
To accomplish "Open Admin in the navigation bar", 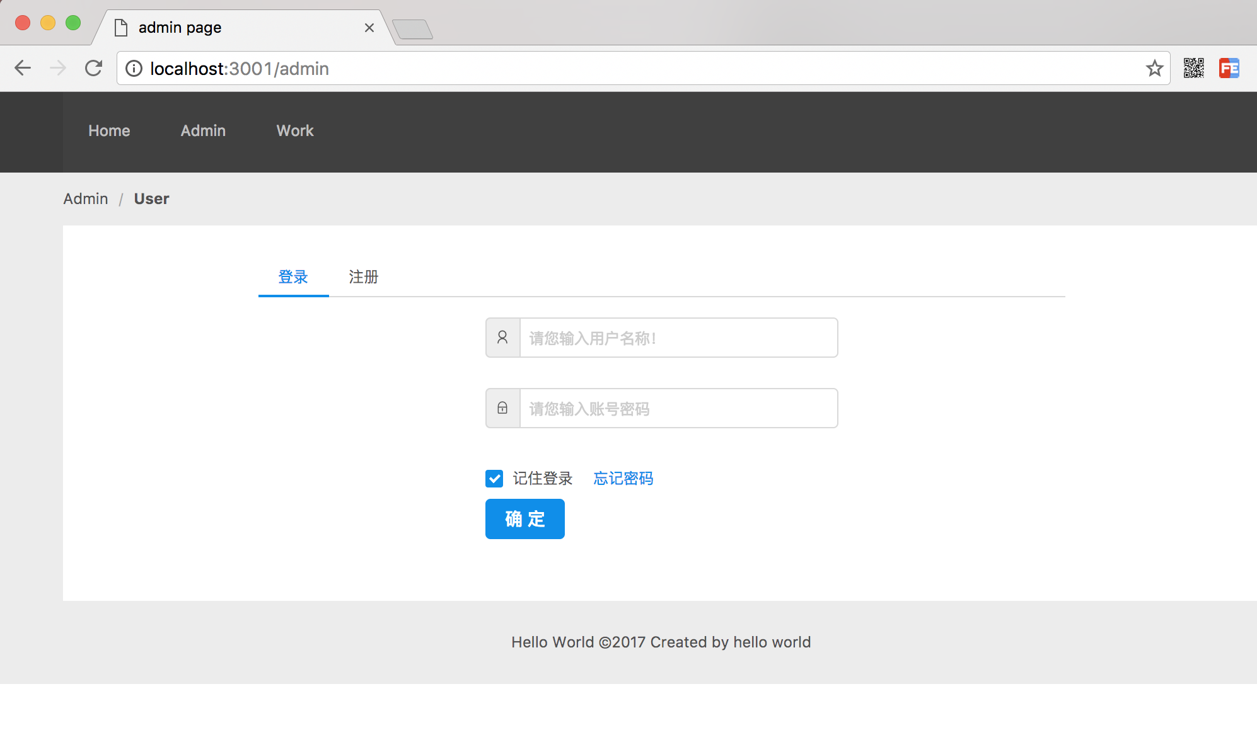I will [203, 131].
